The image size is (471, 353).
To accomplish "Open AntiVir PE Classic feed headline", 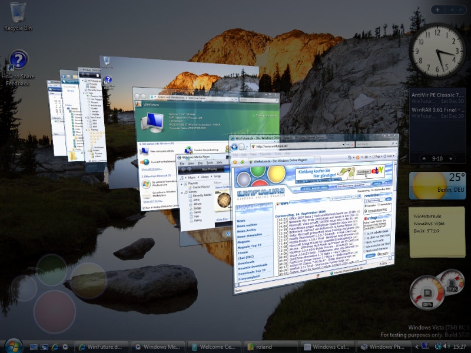I will [437, 95].
